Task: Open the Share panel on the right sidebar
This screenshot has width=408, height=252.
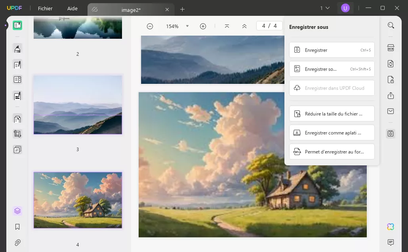Action: [391, 95]
